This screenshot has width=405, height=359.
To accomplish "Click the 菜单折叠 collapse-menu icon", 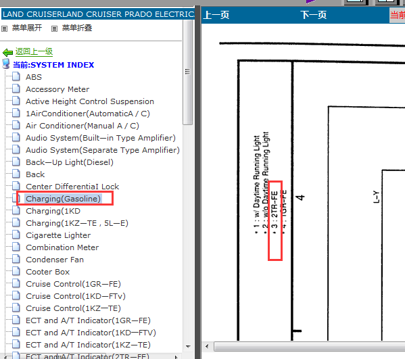I will click(x=54, y=28).
